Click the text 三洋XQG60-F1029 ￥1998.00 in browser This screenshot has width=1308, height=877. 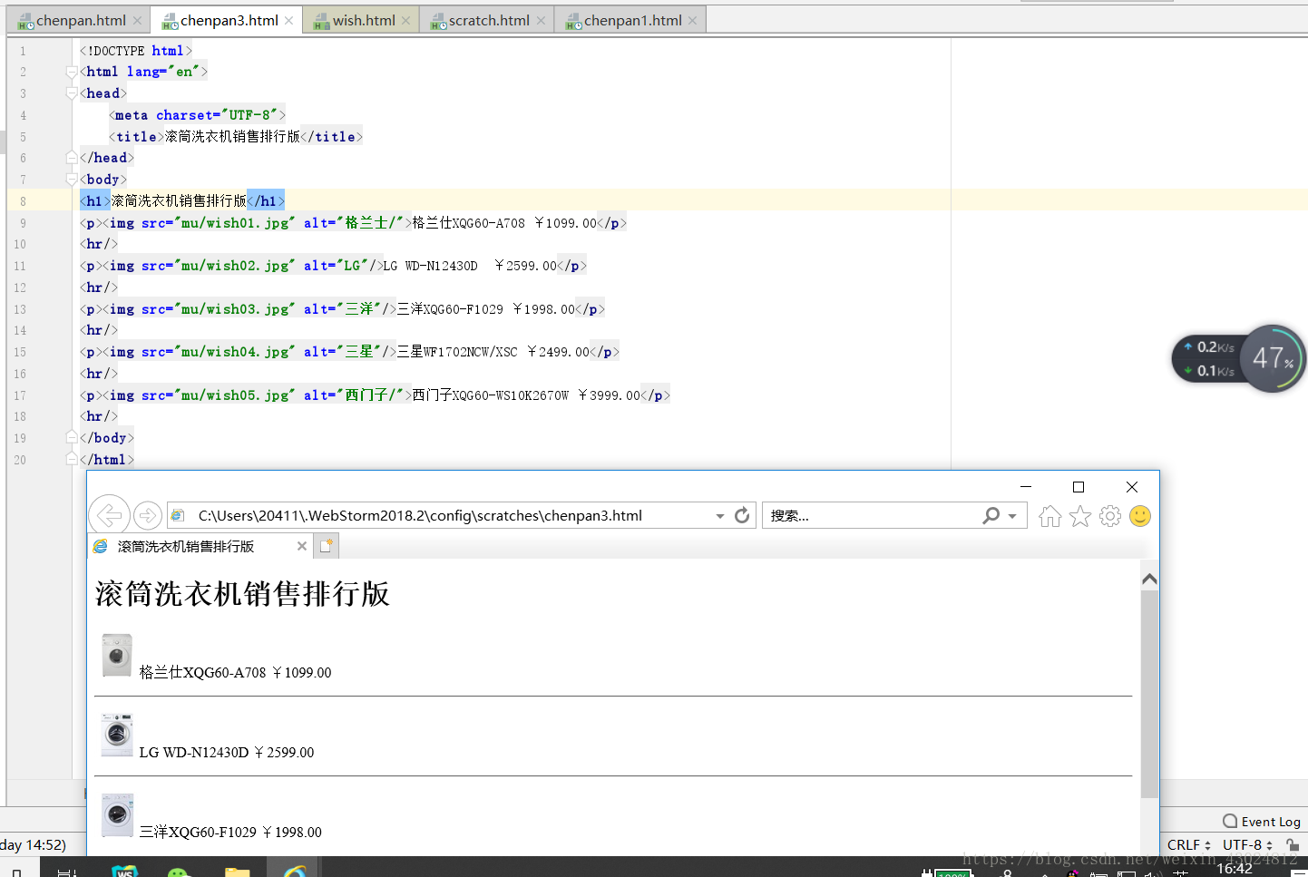click(x=230, y=832)
